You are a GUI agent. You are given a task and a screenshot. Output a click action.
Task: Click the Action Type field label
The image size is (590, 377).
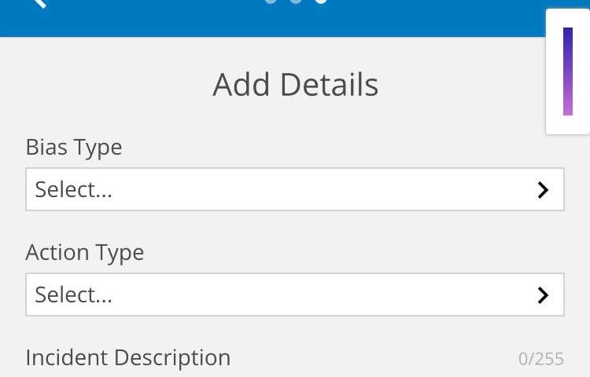(x=85, y=252)
